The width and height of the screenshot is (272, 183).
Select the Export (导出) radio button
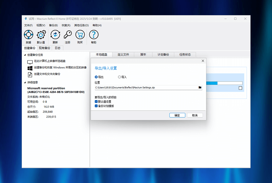coord(96,77)
